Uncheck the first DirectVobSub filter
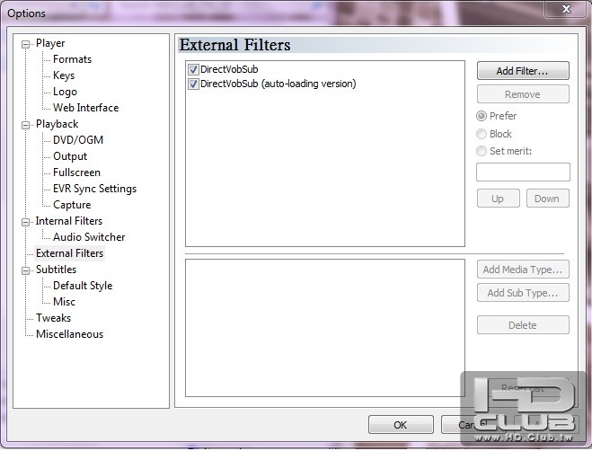 point(193,69)
